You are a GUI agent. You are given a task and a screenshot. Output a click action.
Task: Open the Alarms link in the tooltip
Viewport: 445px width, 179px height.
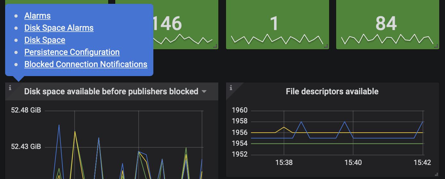(x=37, y=16)
